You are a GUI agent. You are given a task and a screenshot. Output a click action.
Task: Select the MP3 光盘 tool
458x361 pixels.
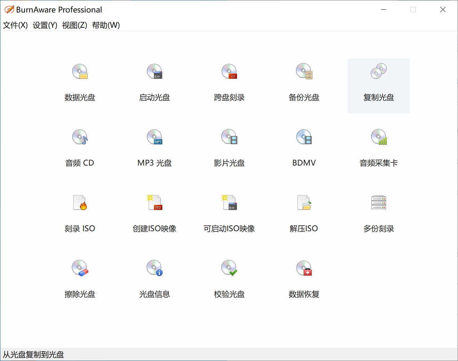click(x=154, y=149)
